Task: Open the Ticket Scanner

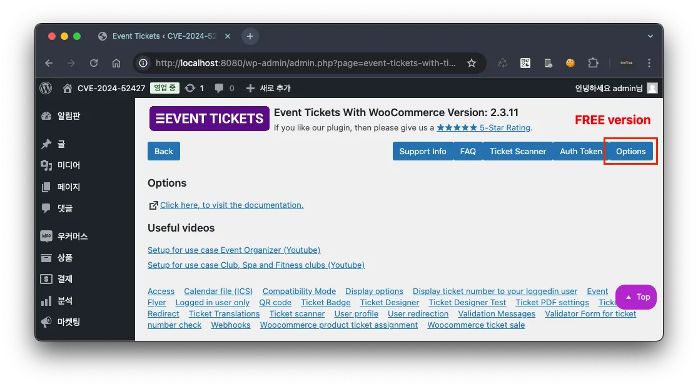Action: (518, 151)
